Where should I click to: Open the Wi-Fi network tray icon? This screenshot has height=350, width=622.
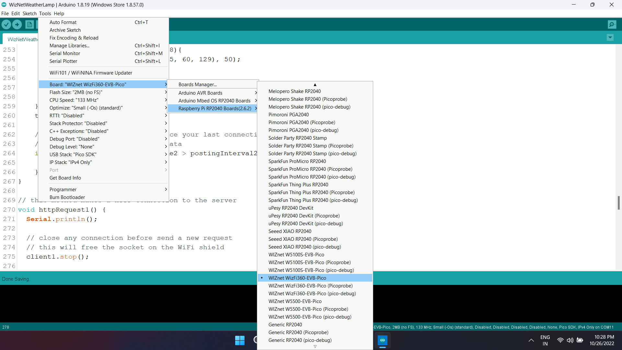560,340
